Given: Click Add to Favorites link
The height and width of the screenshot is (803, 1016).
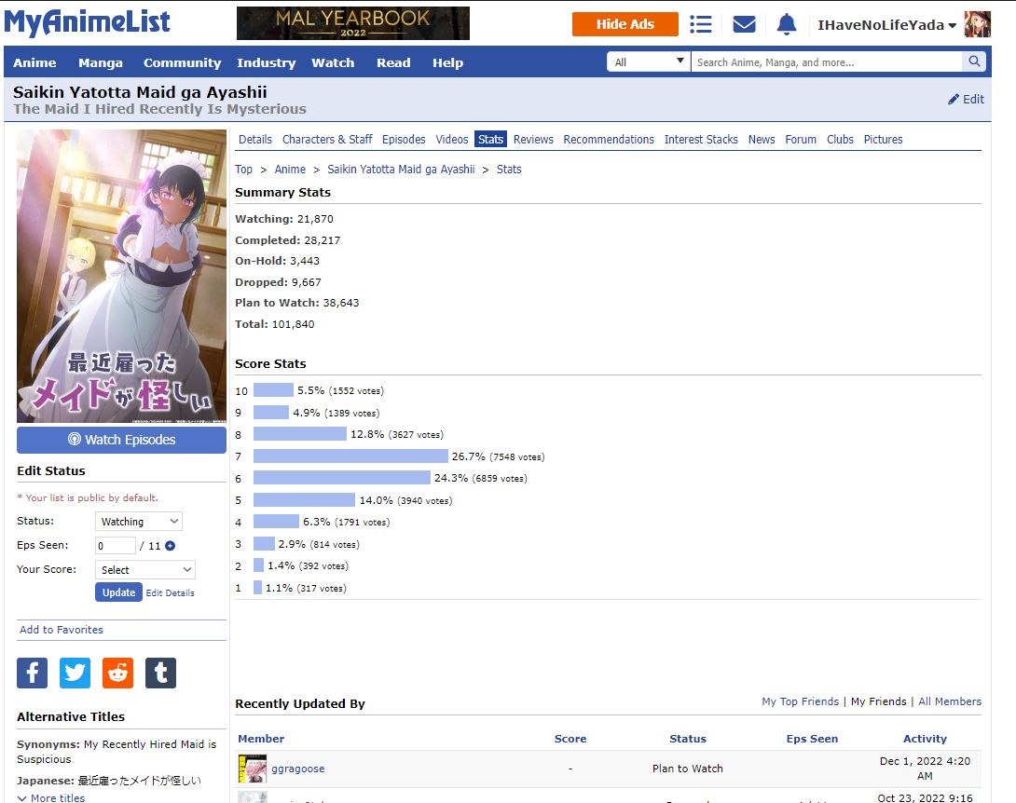Looking at the screenshot, I should (62, 630).
